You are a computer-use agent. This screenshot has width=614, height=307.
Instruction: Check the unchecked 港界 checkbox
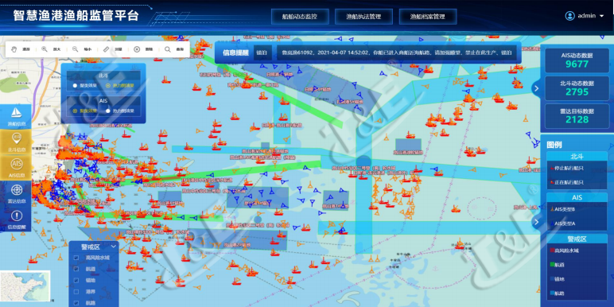pos(76,292)
